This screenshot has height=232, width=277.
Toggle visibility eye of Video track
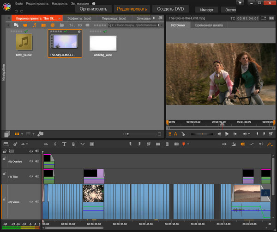31,202
